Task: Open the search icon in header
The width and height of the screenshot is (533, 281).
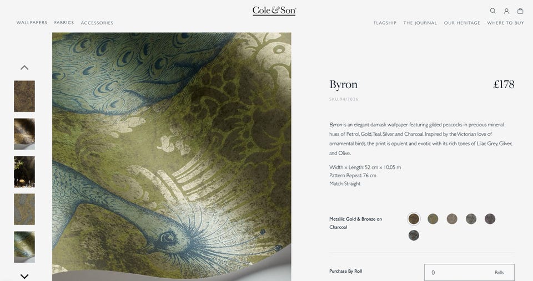Action: click(492, 11)
